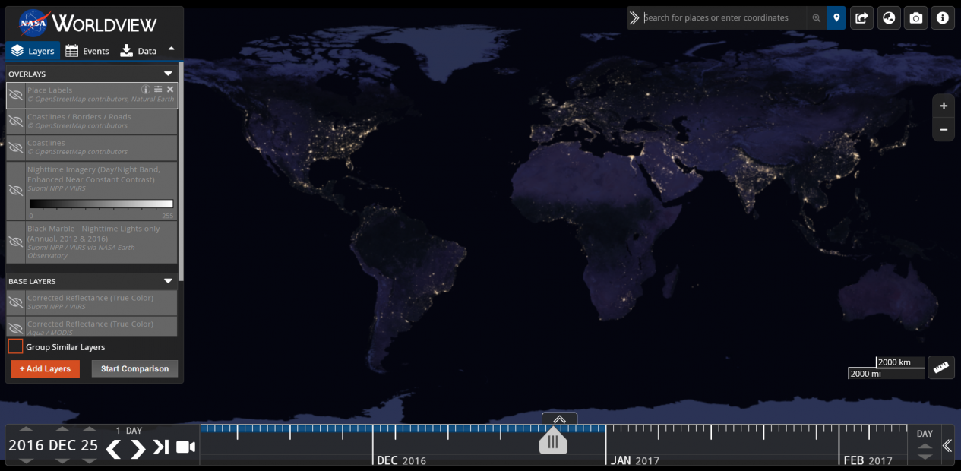Open the Data download tab
The height and width of the screenshot is (471, 961).
(138, 51)
